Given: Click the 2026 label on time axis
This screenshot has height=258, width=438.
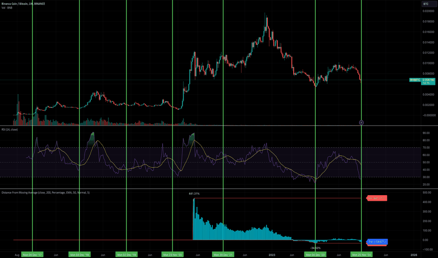Looking at the screenshot, I should (x=414, y=255).
